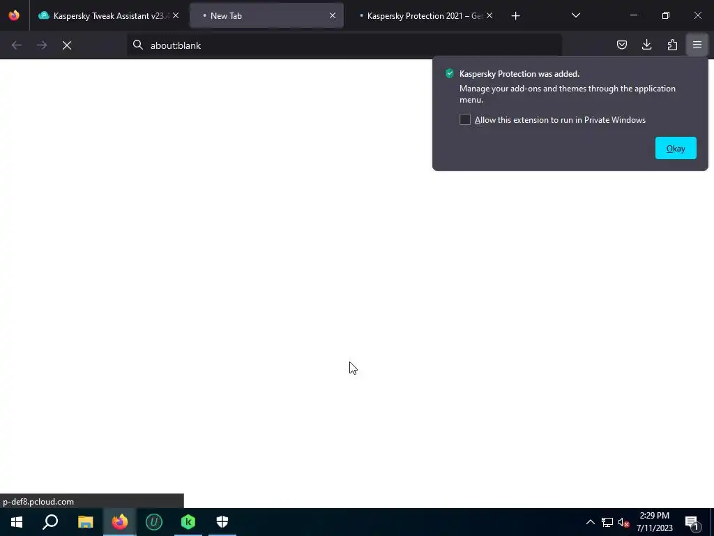Viewport: 714px width, 536px height.
Task: Focus the about:blank address bar
Action: [x=344, y=45]
